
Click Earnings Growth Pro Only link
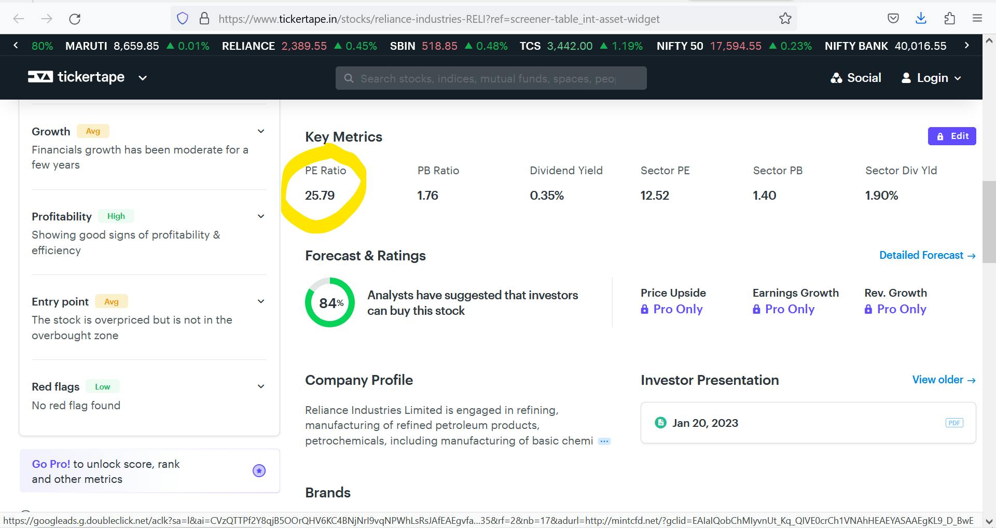click(x=784, y=309)
